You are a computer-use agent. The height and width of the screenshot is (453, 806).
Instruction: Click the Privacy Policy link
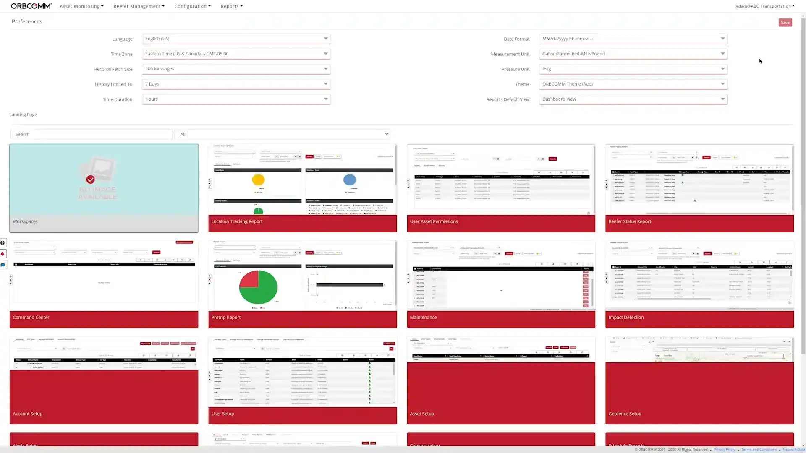724,449
